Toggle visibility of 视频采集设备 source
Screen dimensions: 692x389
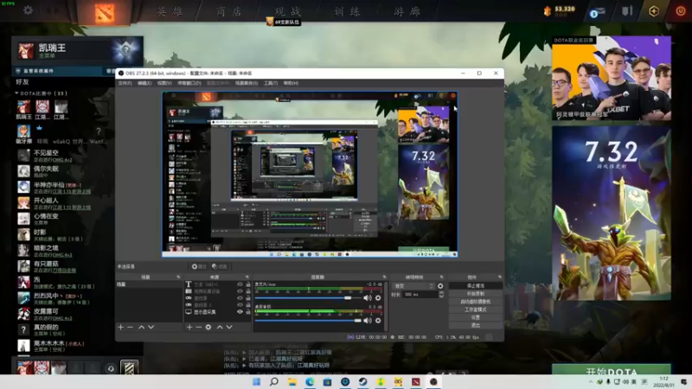pyautogui.click(x=240, y=291)
